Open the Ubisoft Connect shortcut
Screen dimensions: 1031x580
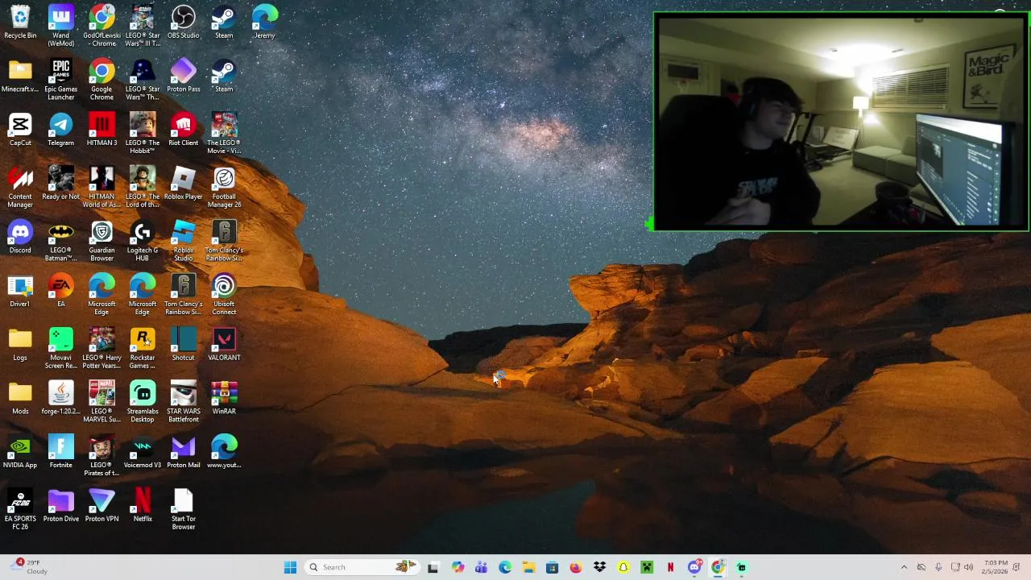pos(224,295)
